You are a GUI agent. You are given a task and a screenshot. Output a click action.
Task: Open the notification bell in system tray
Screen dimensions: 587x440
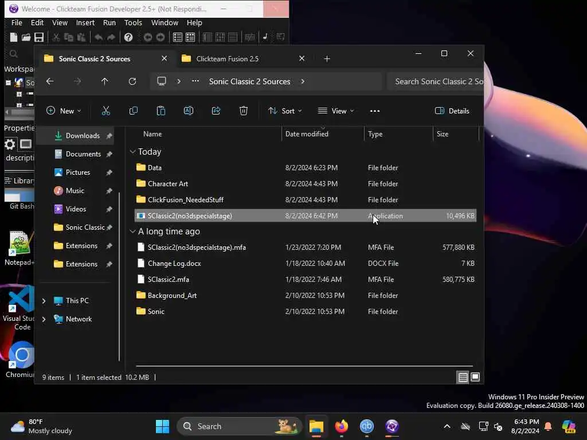pyautogui.click(x=548, y=426)
